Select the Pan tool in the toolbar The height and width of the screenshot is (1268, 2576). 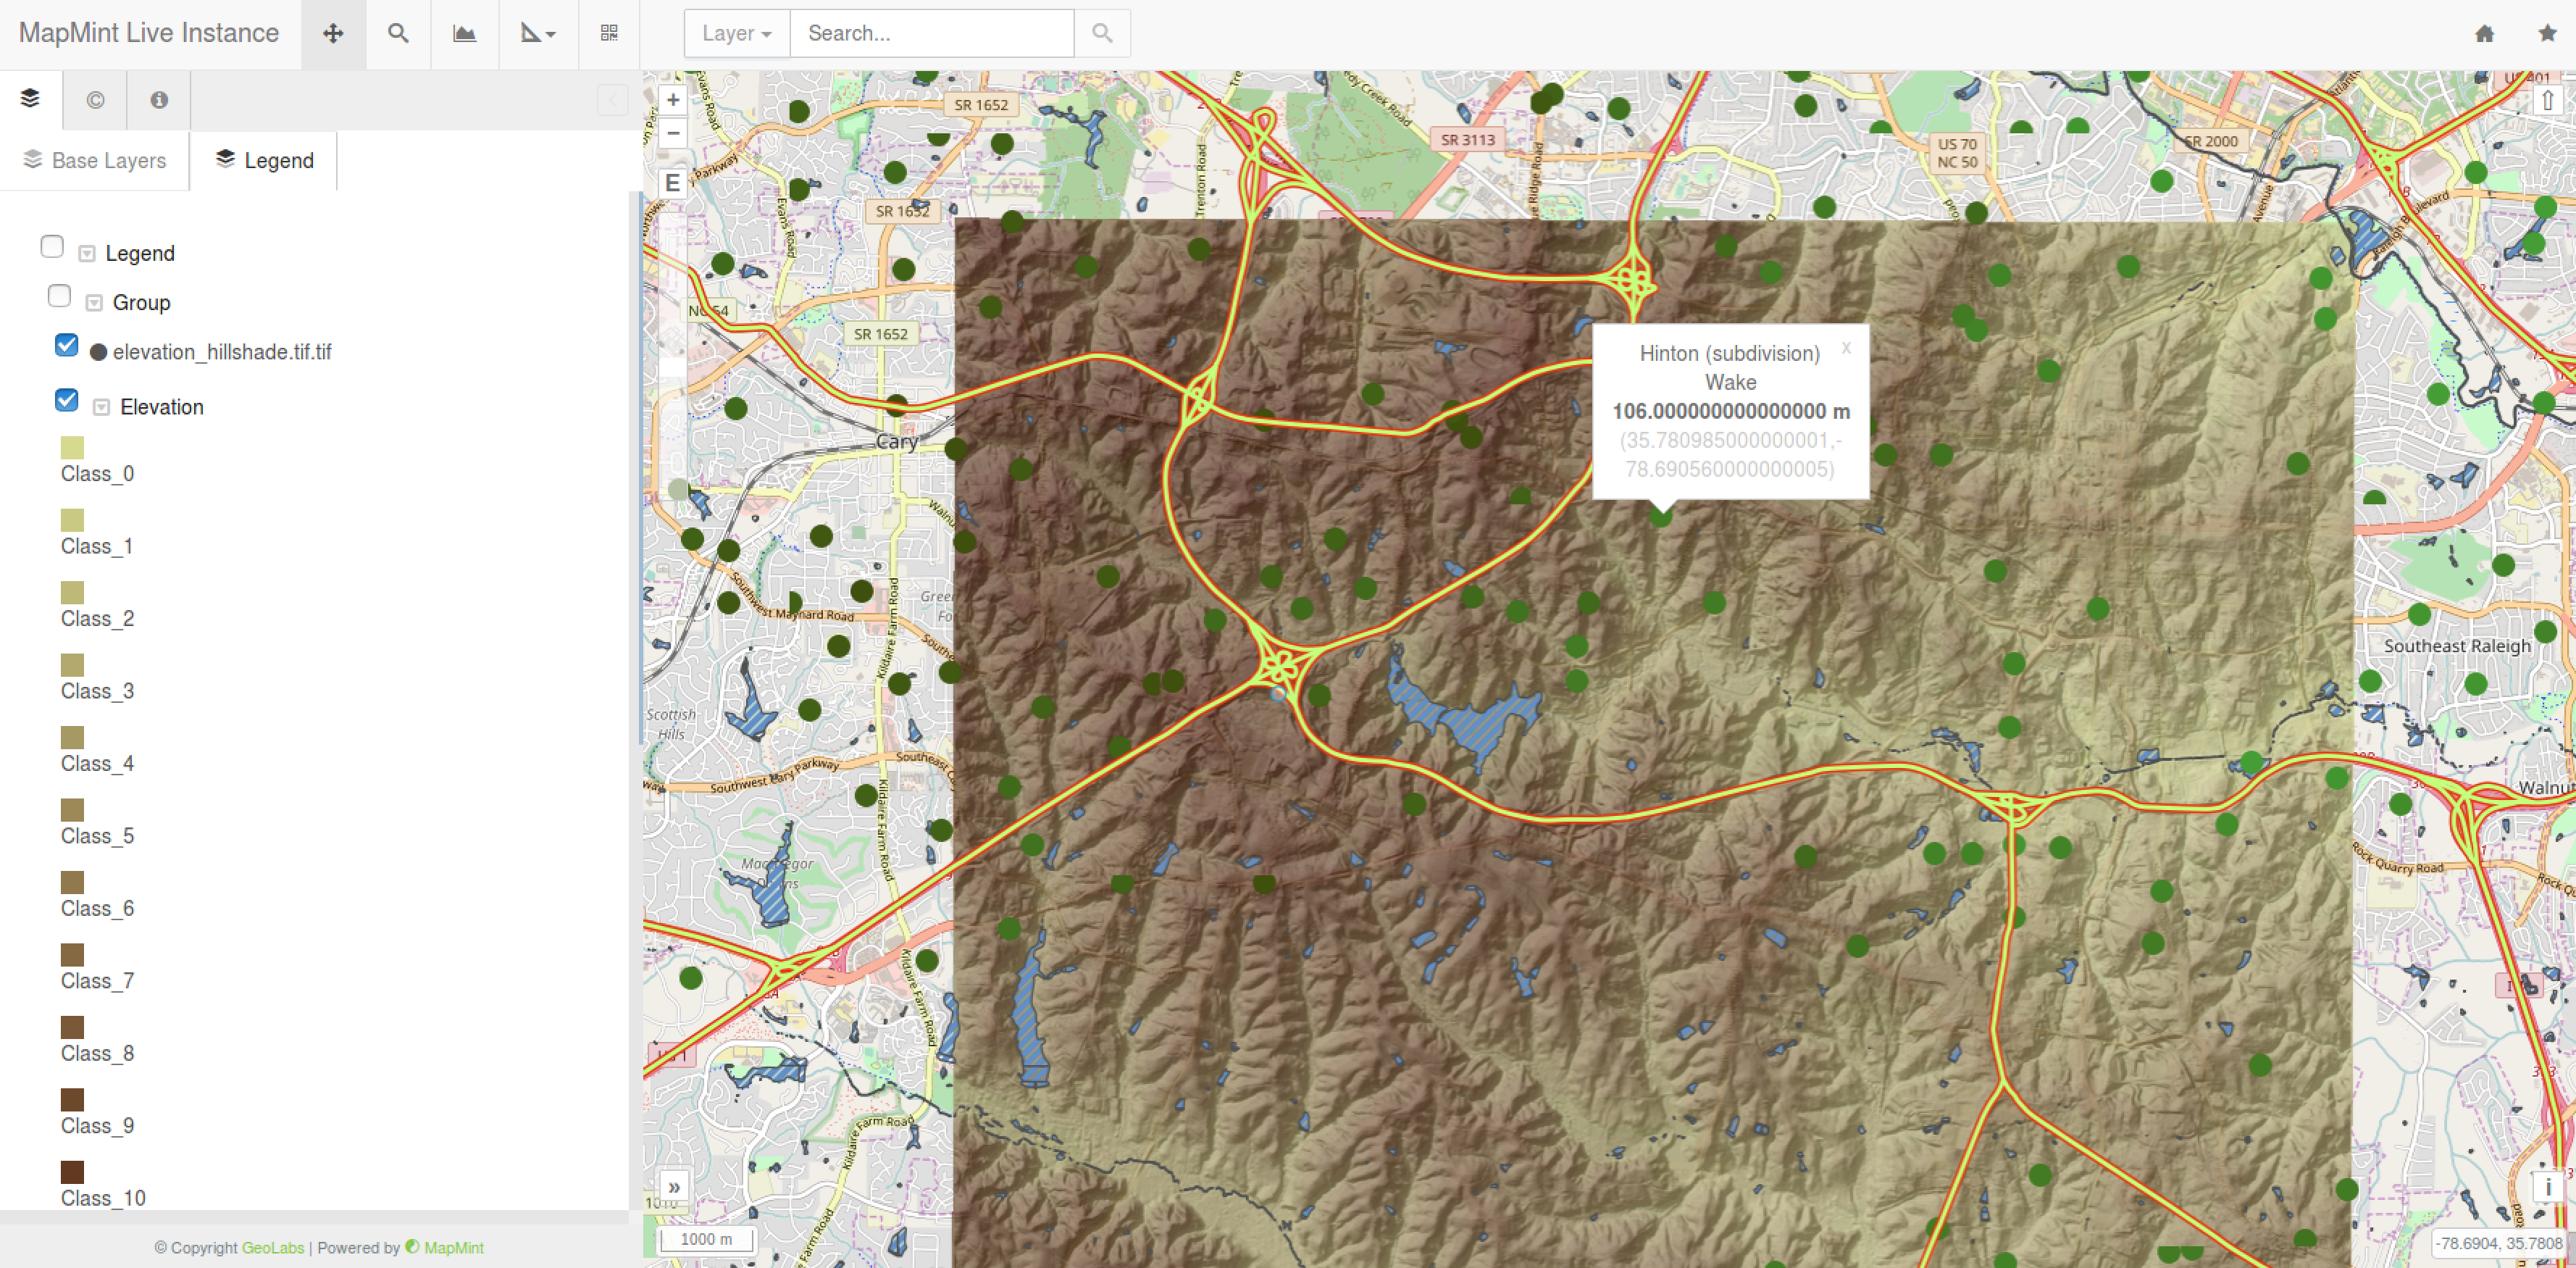tap(333, 33)
